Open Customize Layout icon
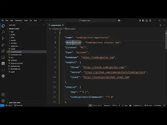 point(140,20)
